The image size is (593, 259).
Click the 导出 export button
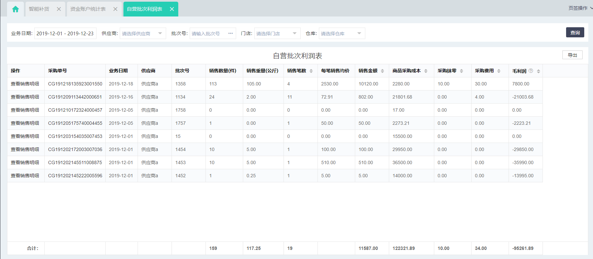572,55
